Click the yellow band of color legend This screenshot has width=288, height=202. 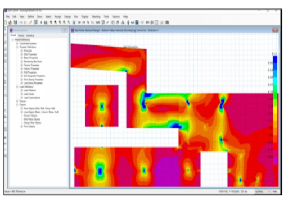275,111
